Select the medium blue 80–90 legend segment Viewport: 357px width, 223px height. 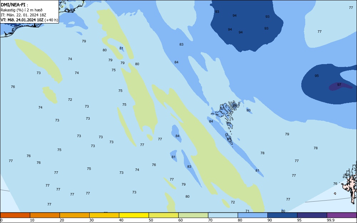pos(253,215)
